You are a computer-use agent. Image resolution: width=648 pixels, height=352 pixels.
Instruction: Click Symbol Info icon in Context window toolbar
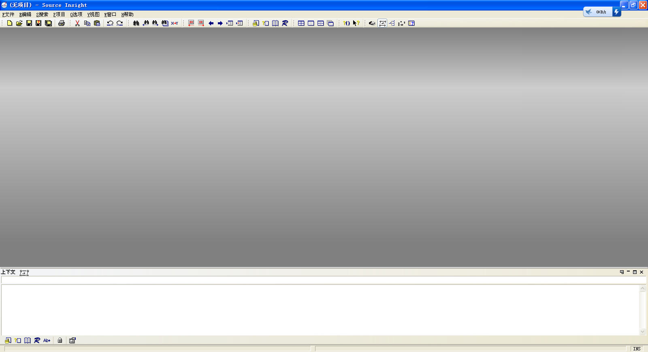[18, 340]
